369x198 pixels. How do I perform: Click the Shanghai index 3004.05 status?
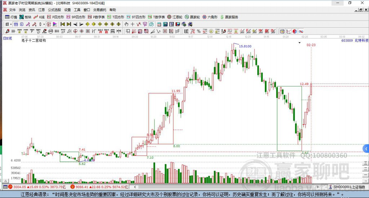pyautogui.click(x=37, y=187)
